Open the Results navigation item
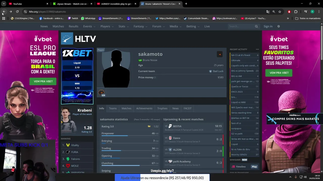The width and height of the screenshot is (323, 181). (x=73, y=26)
